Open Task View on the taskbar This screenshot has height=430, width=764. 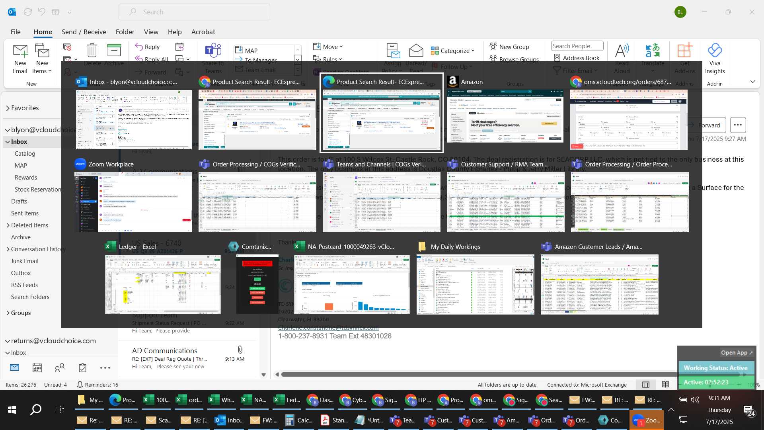coord(59,409)
